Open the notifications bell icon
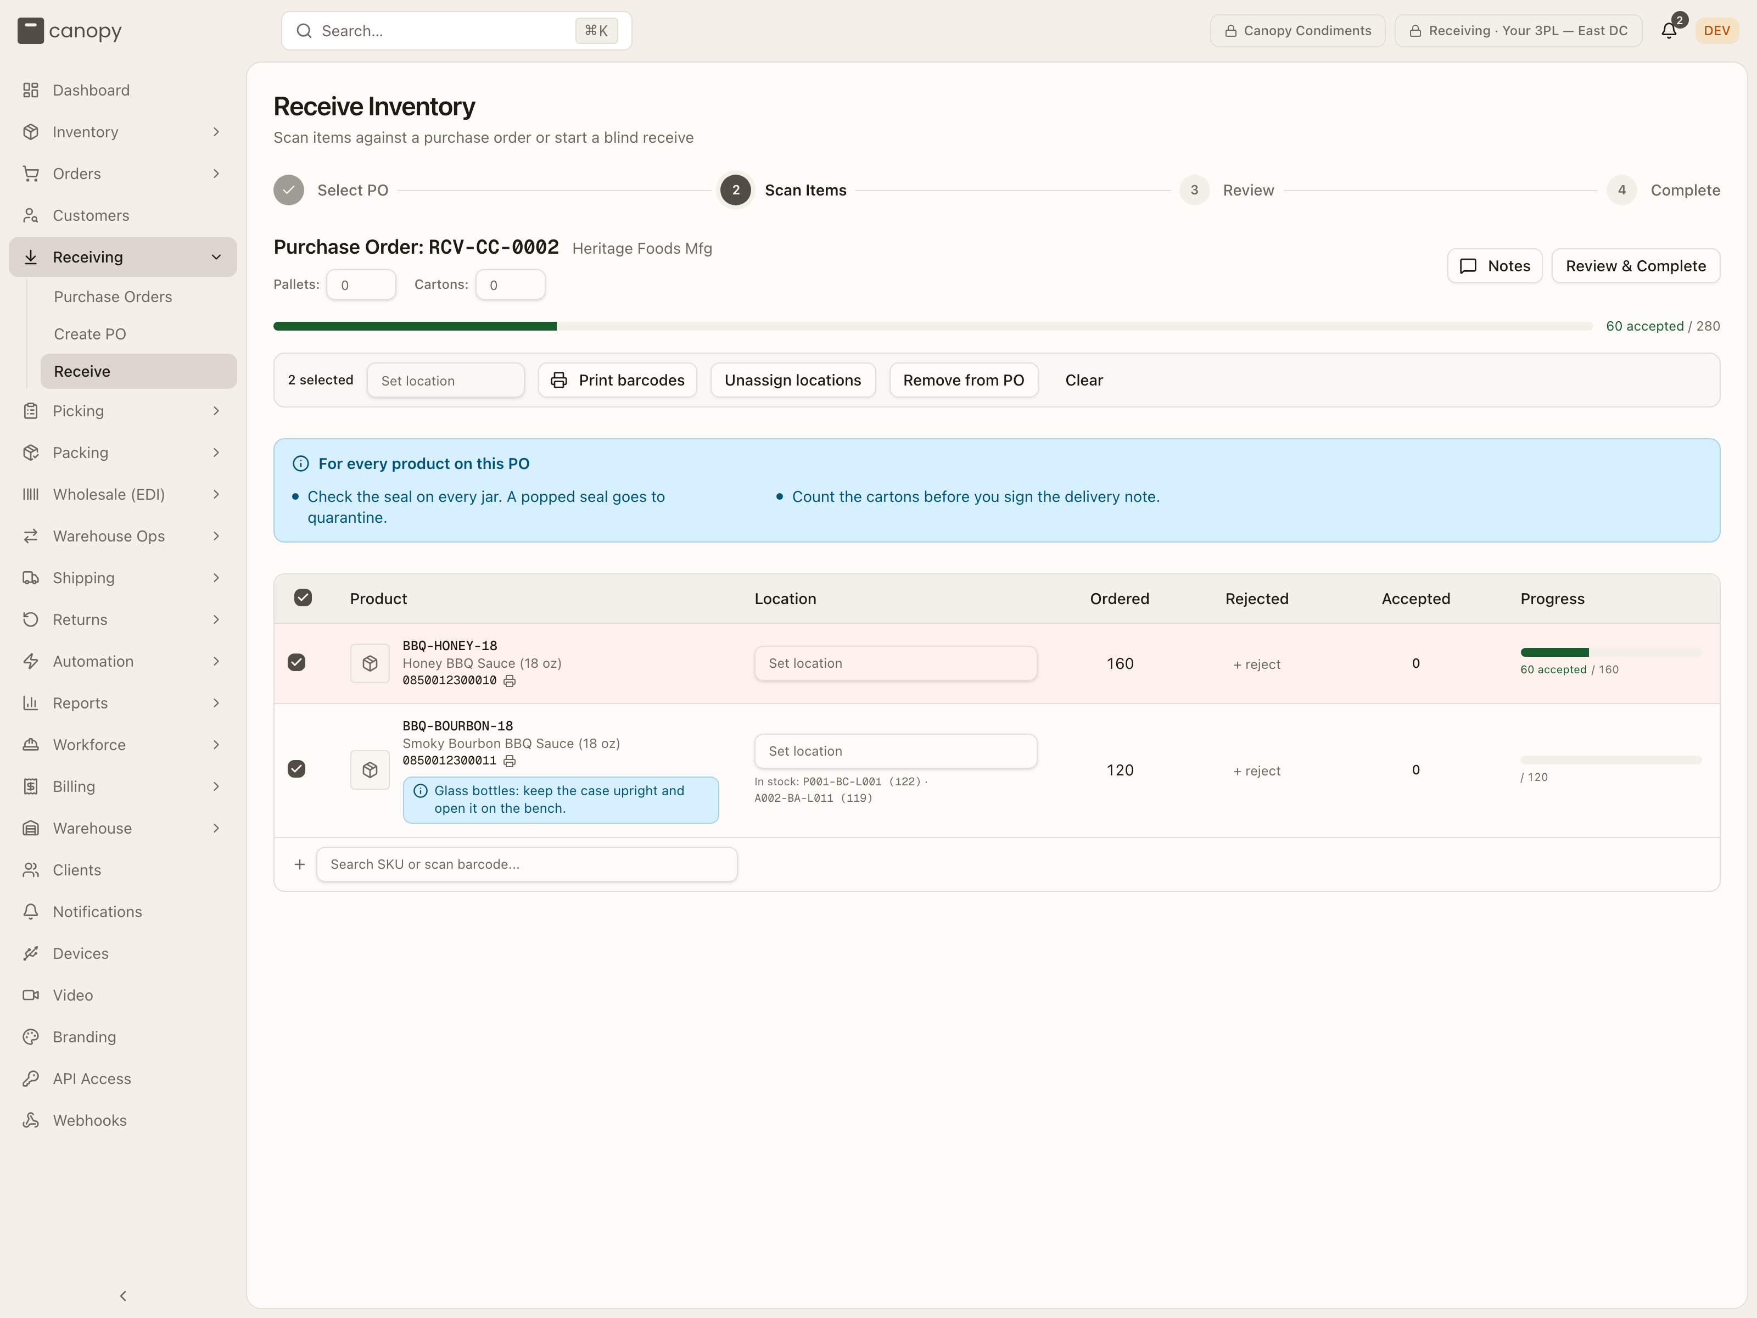 coord(1669,31)
